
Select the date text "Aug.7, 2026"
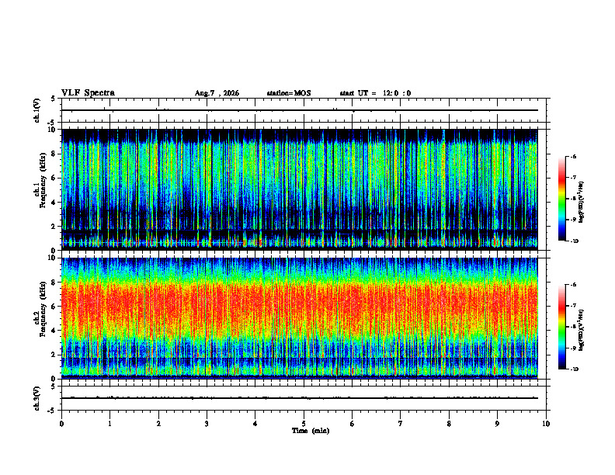[217, 93]
